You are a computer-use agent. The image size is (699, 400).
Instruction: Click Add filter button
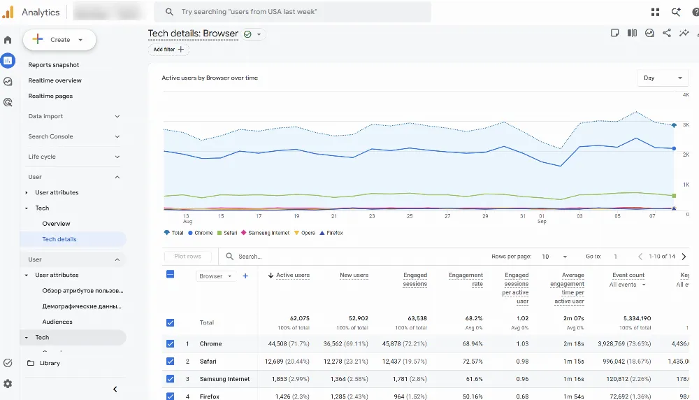coord(168,50)
